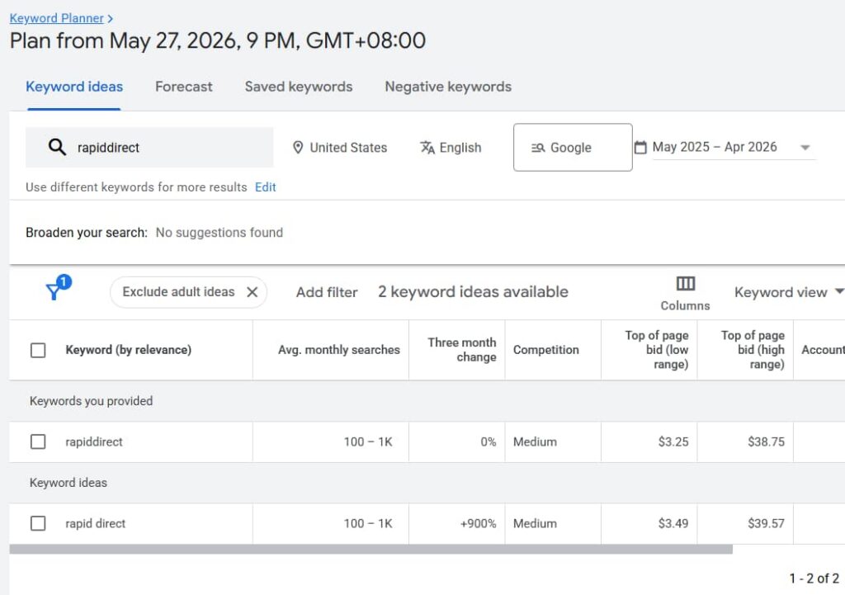Click the rapiddirect search input field
845x595 pixels.
[149, 147]
